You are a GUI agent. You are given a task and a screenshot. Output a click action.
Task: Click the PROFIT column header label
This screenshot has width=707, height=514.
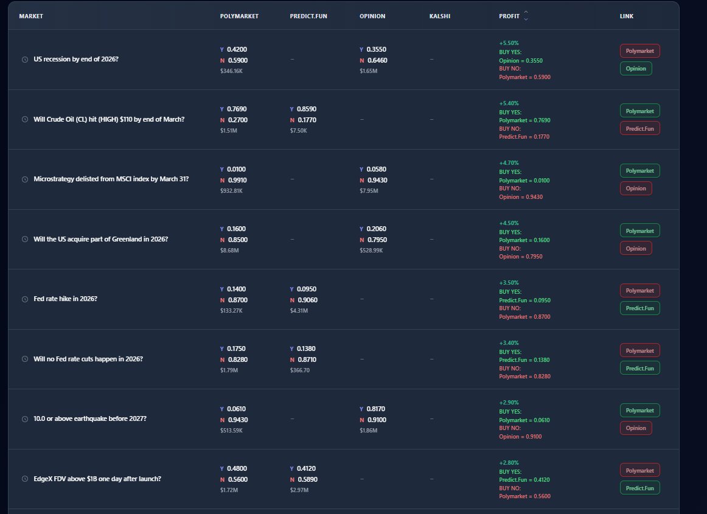(509, 16)
